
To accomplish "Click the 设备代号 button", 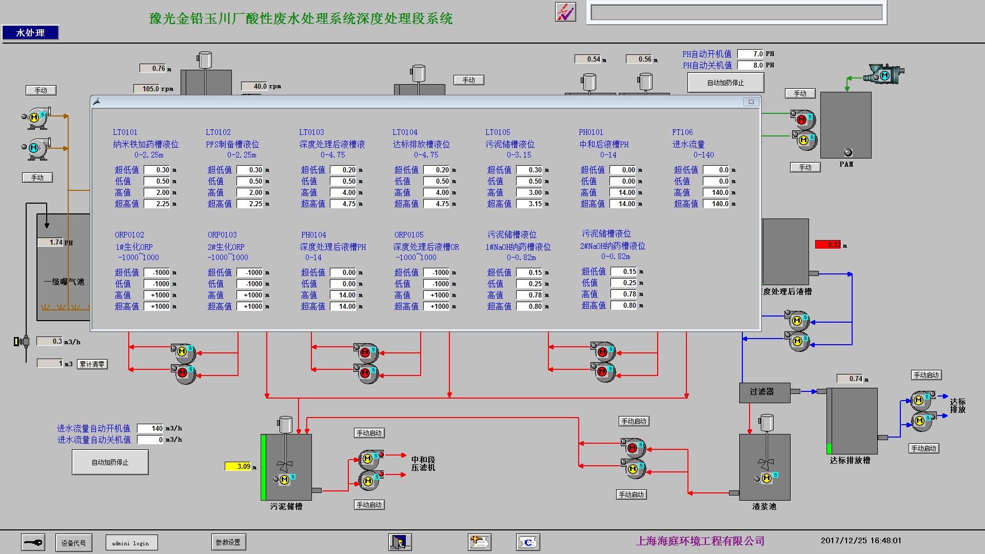I will pos(73,543).
